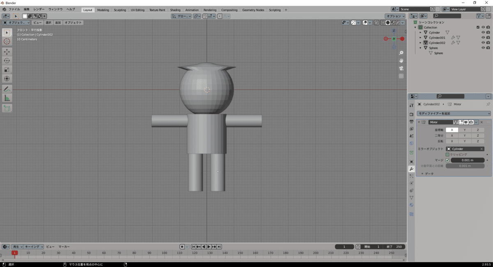Toggle the camera view icon
This screenshot has height=267, width=493.
401,68
